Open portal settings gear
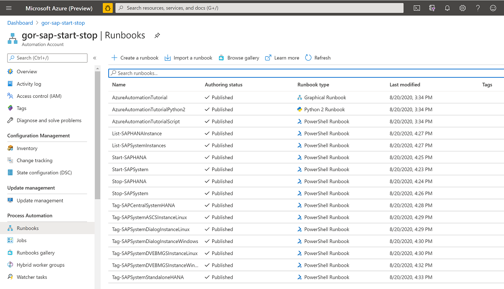 coord(462,8)
